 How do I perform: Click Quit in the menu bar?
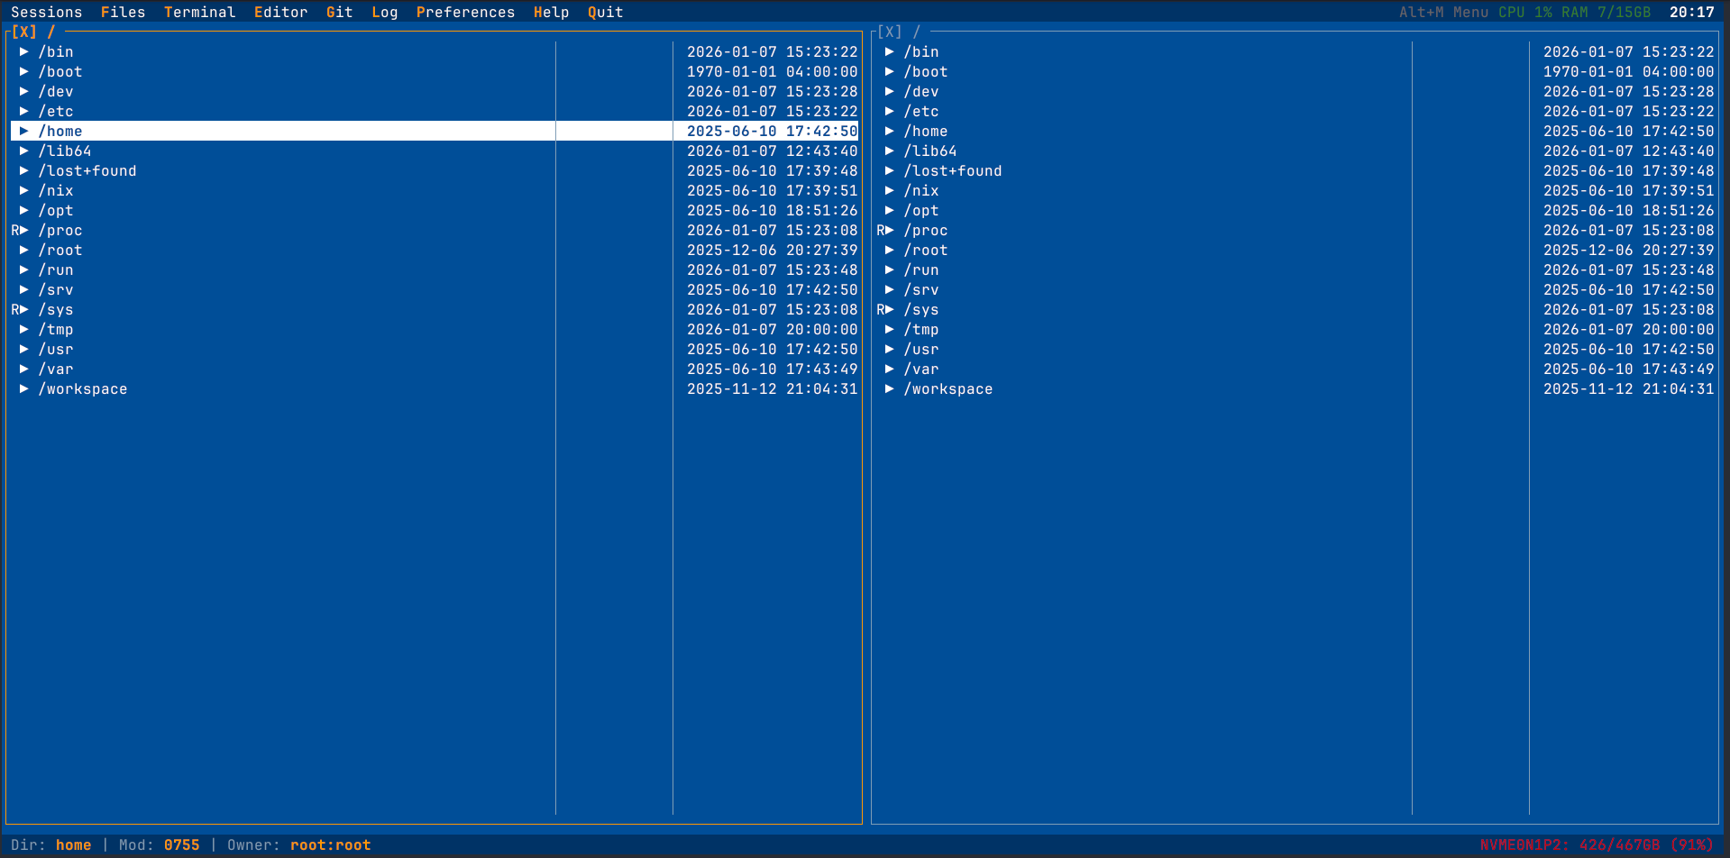[x=604, y=12]
